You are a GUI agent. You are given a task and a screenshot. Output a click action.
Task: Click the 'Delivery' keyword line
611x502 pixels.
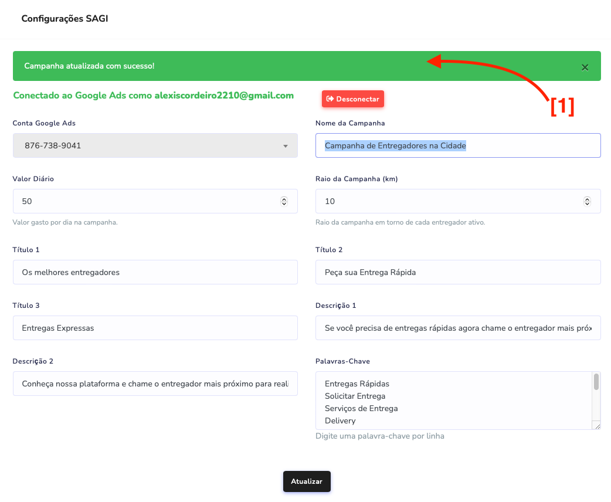[x=340, y=420]
